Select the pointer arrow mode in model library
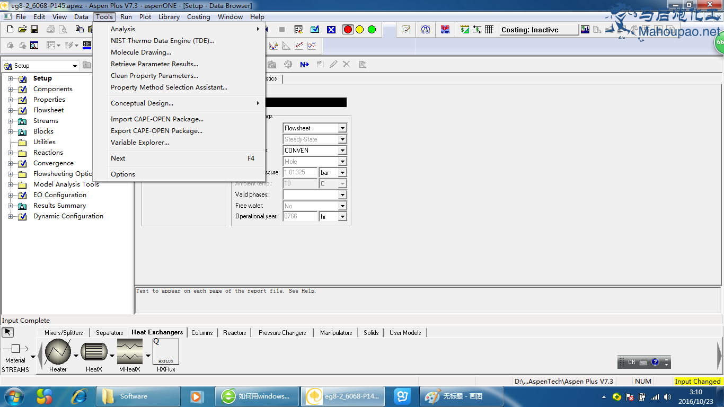 click(x=7, y=332)
